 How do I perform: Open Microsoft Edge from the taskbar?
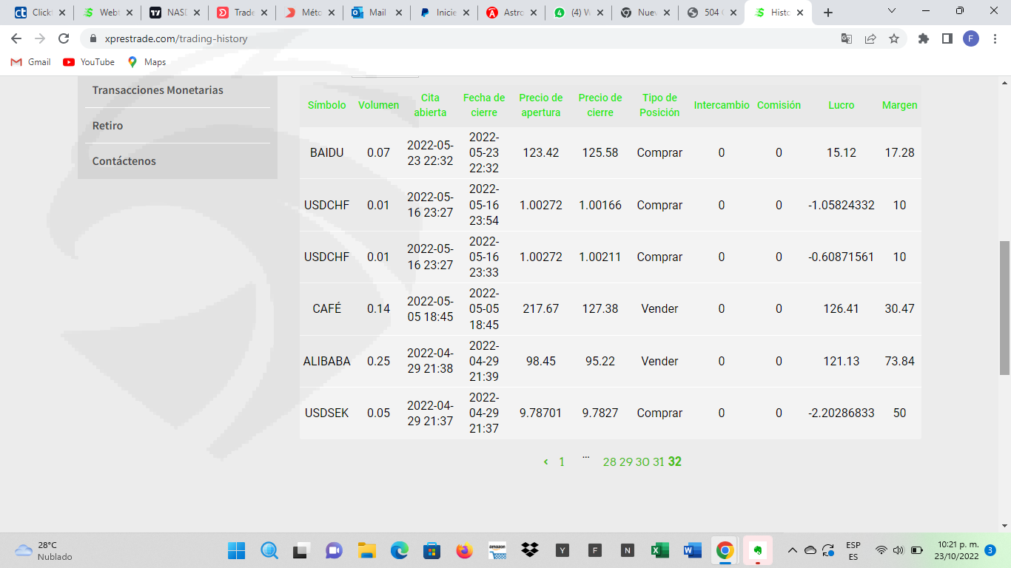pyautogui.click(x=400, y=550)
